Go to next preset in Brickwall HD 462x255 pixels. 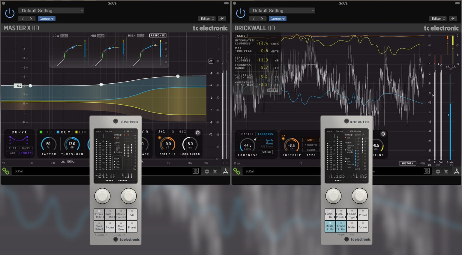[262, 19]
